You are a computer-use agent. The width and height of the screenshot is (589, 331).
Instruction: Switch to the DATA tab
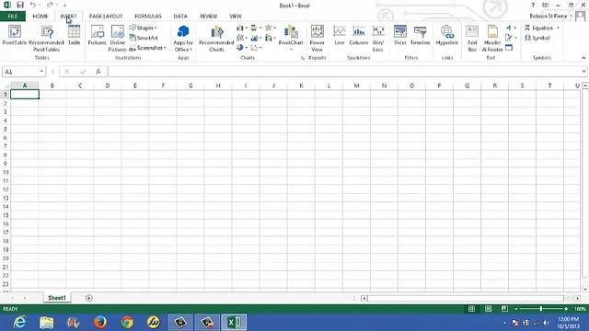180,17
